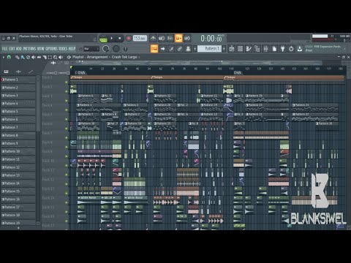Open the PATTERNS menu
Image resolution: width=351 pixels, height=263 pixels.
point(30,49)
